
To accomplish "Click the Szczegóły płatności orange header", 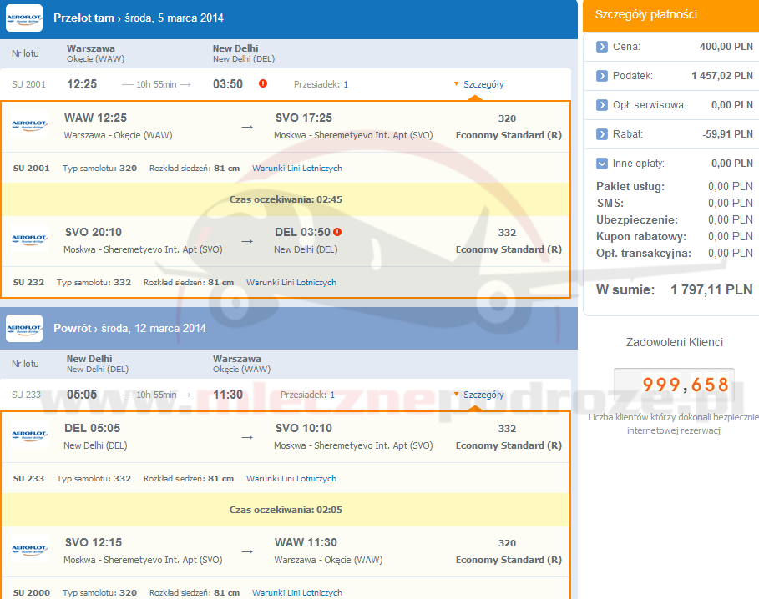I will (x=670, y=14).
